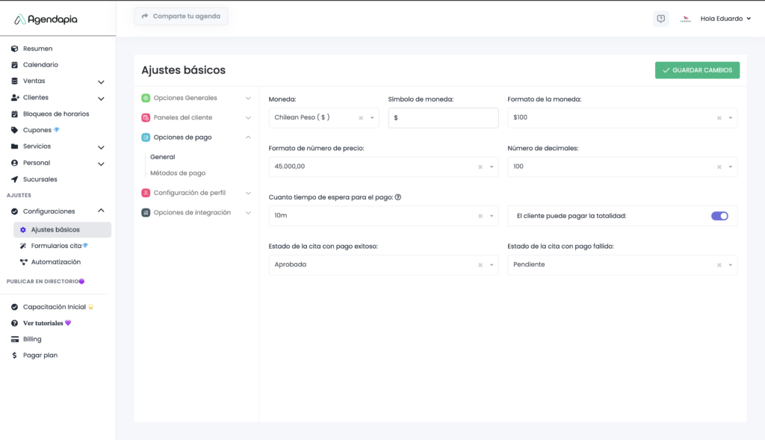
Task: Open the Hola Eduardo user menu
Action: coord(725,19)
